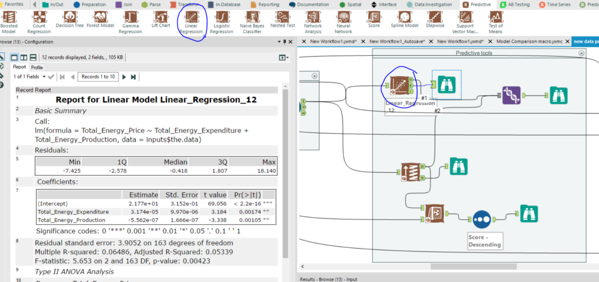Image resolution: width=599 pixels, height=282 pixels.
Task: Switch to the Profile tab
Action: tap(37, 68)
